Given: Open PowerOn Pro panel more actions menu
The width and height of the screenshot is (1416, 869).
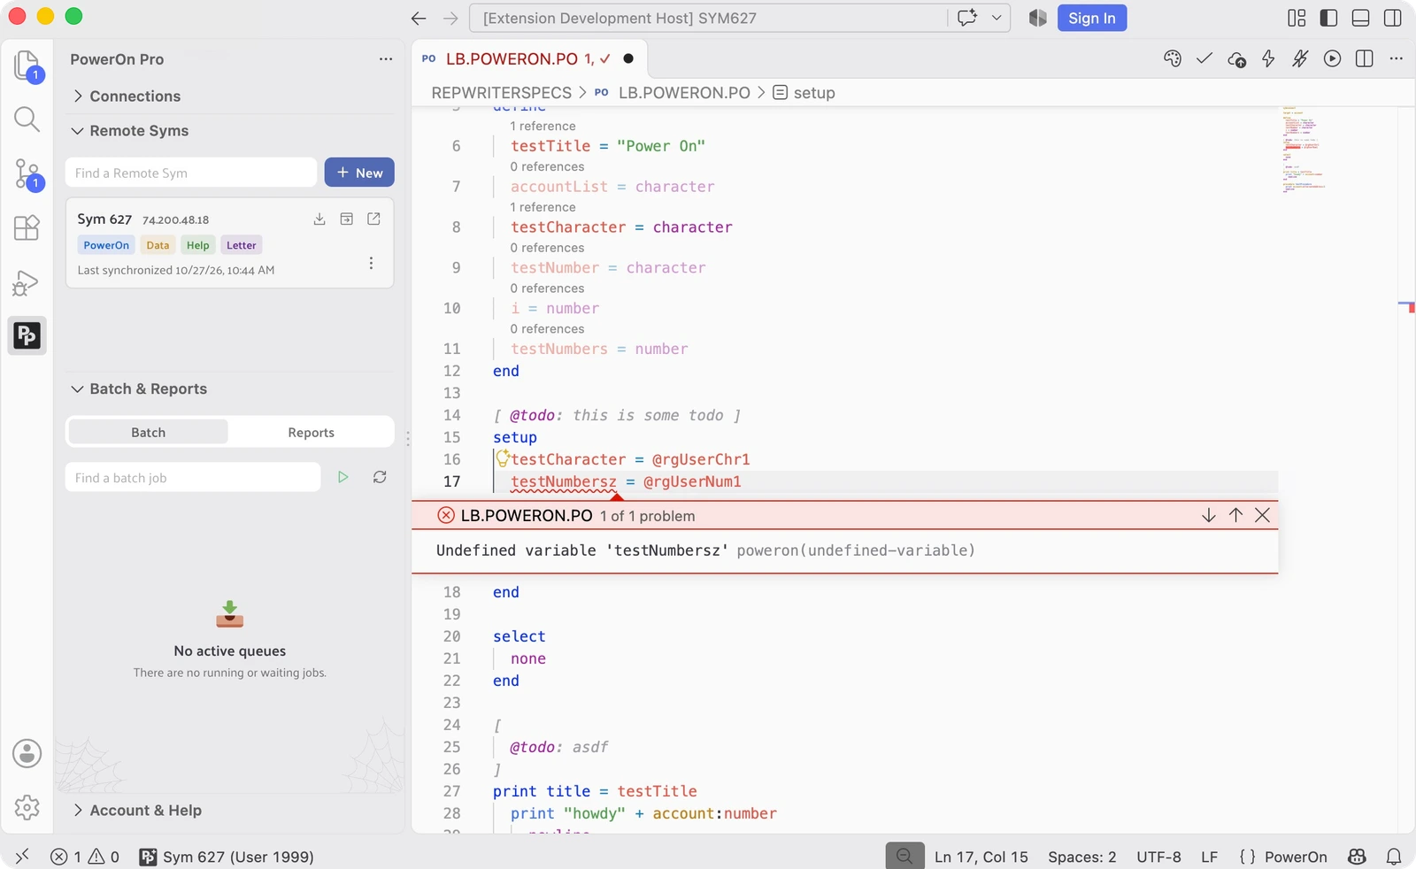Looking at the screenshot, I should (386, 58).
